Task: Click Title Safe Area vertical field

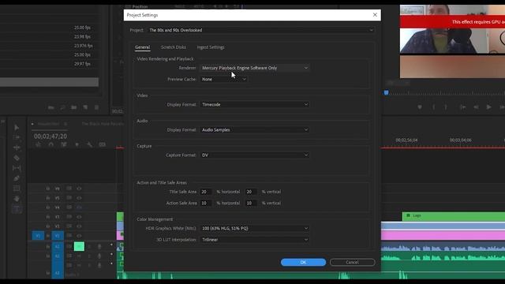Action: point(251,192)
